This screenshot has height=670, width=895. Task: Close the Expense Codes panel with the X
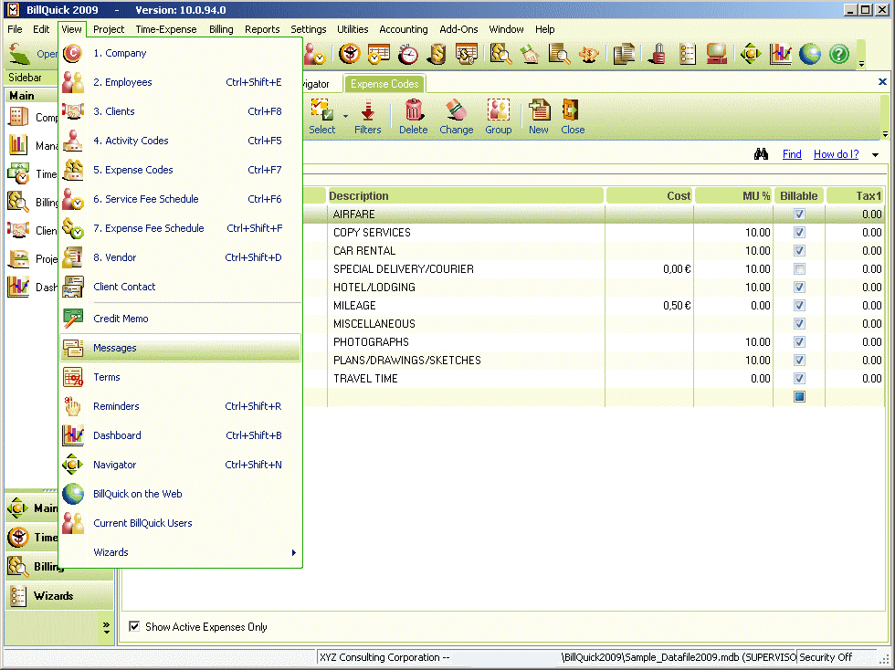pyautogui.click(x=882, y=81)
